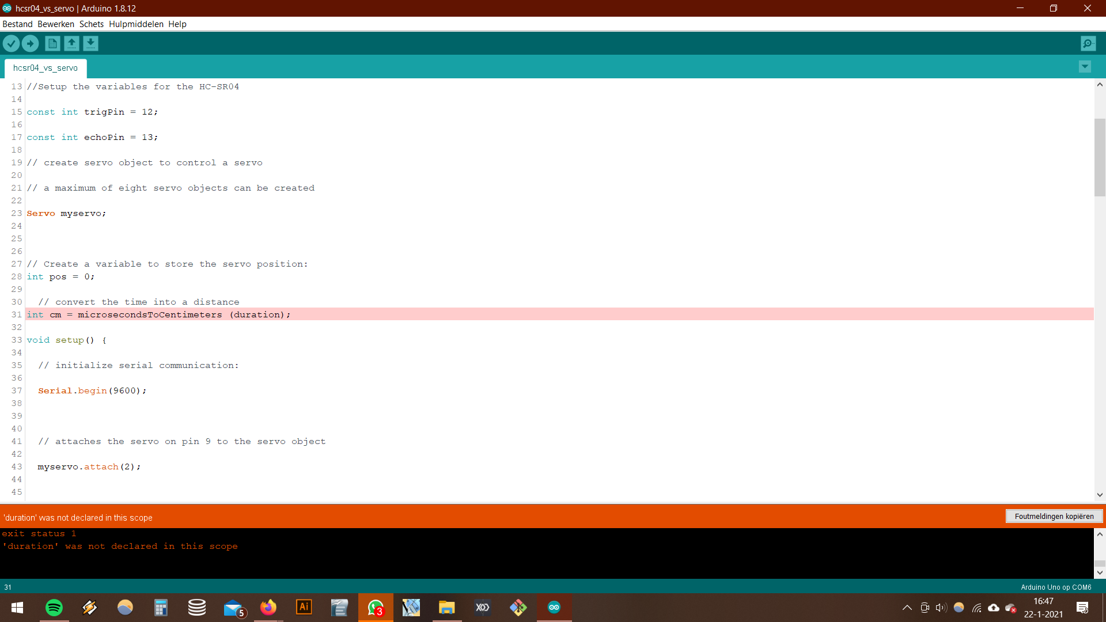Open the Serial Monitor icon top right
The height and width of the screenshot is (622, 1106).
point(1088,43)
